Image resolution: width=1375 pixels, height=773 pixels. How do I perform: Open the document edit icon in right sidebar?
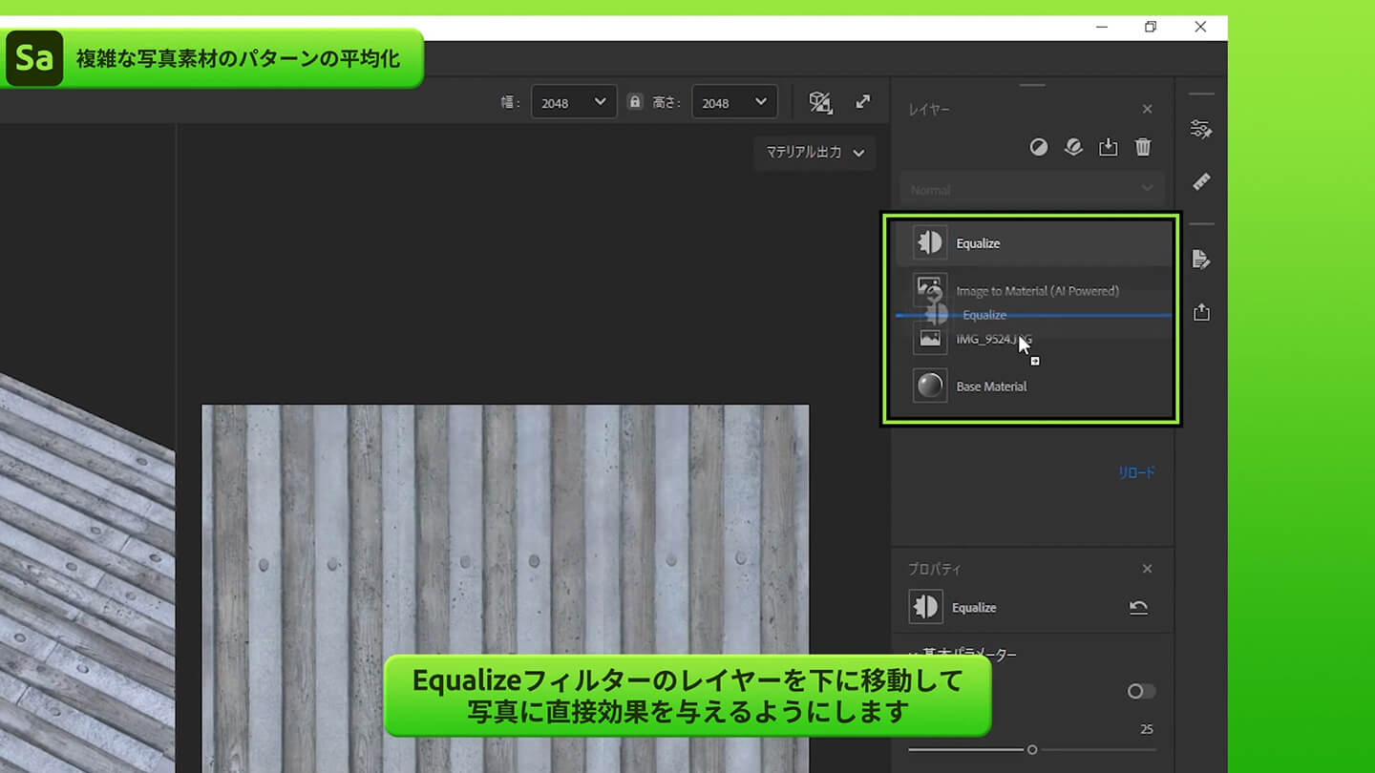click(1201, 260)
